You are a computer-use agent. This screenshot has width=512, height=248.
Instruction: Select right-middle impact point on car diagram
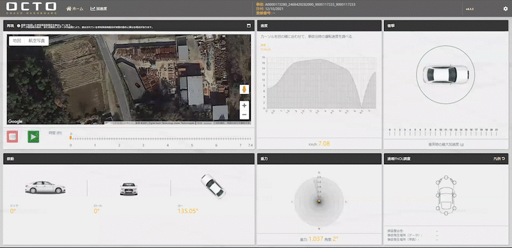(x=454, y=195)
